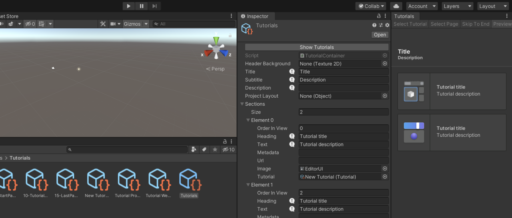Click the Search by Label tag icon
The width and height of the screenshot is (512, 218).
204,150
